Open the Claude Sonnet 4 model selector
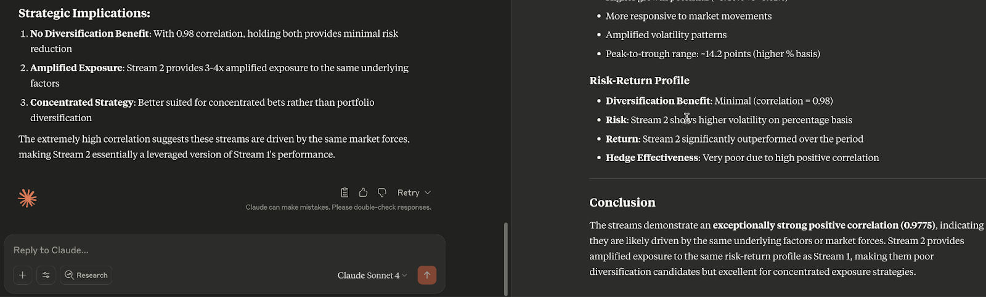The width and height of the screenshot is (986, 297). [372, 275]
